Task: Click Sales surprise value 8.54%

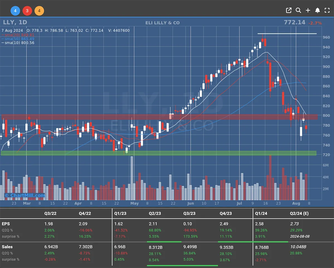Action: (x=154, y=260)
